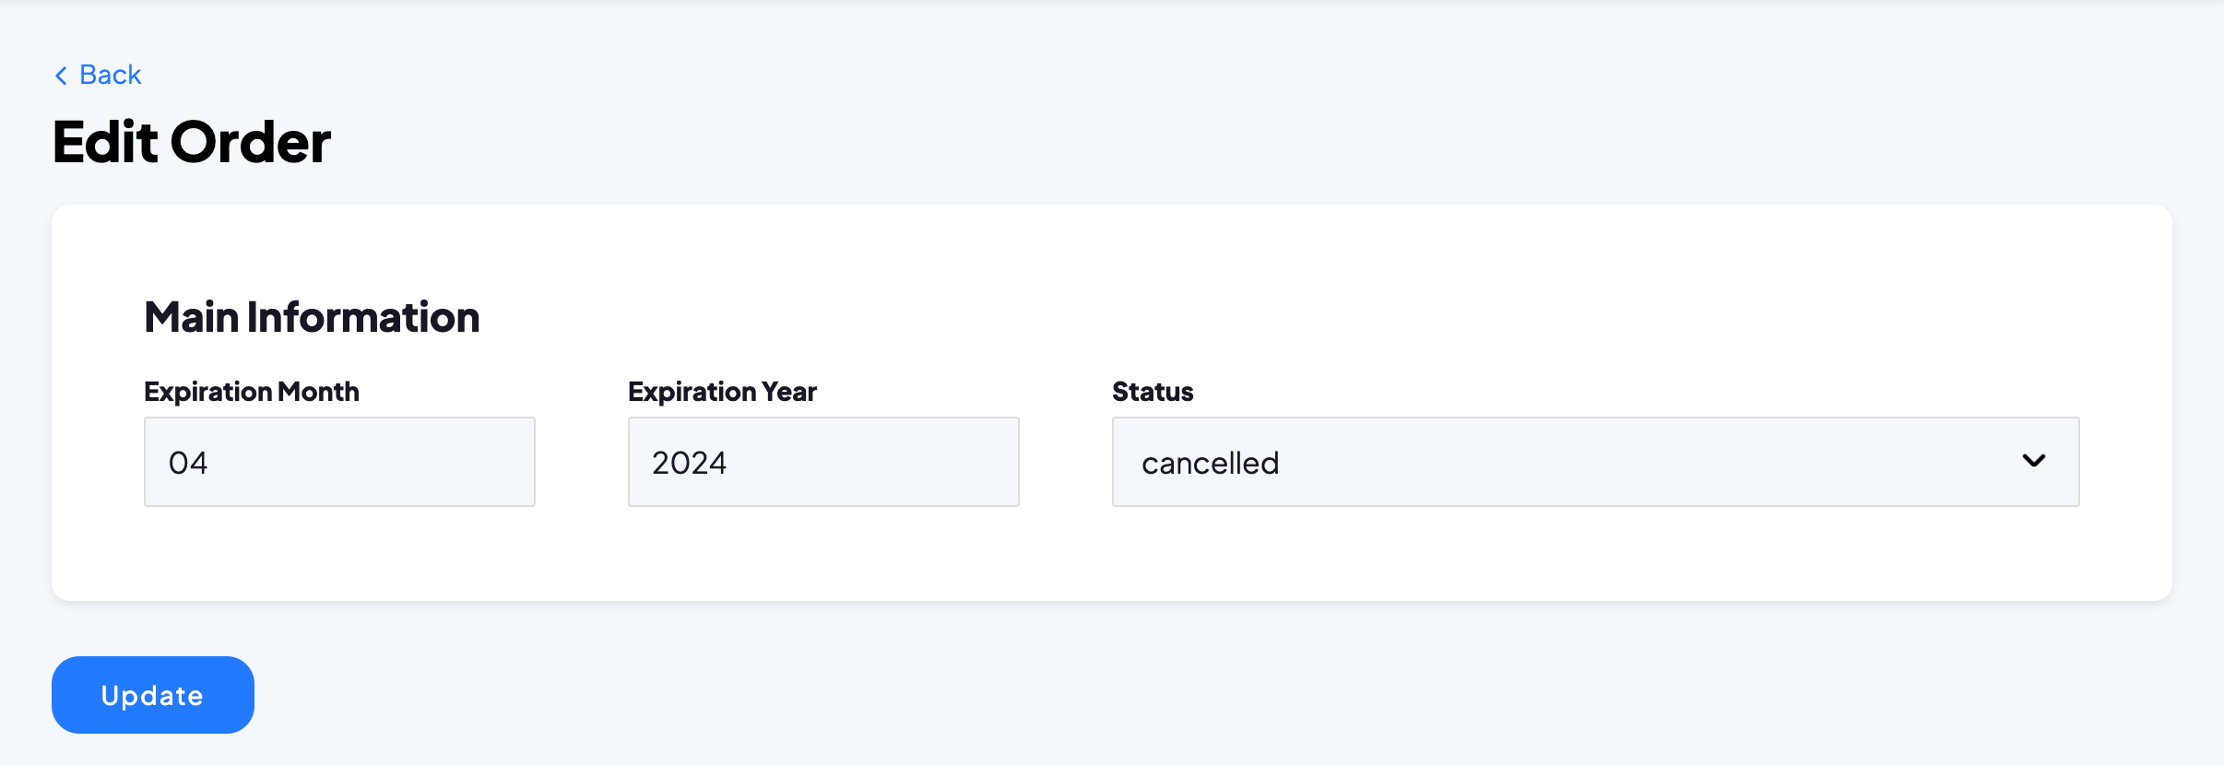Click the Expiration Year label

[x=722, y=392]
